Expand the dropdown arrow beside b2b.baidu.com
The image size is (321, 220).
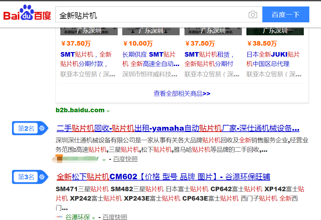coord(108,111)
